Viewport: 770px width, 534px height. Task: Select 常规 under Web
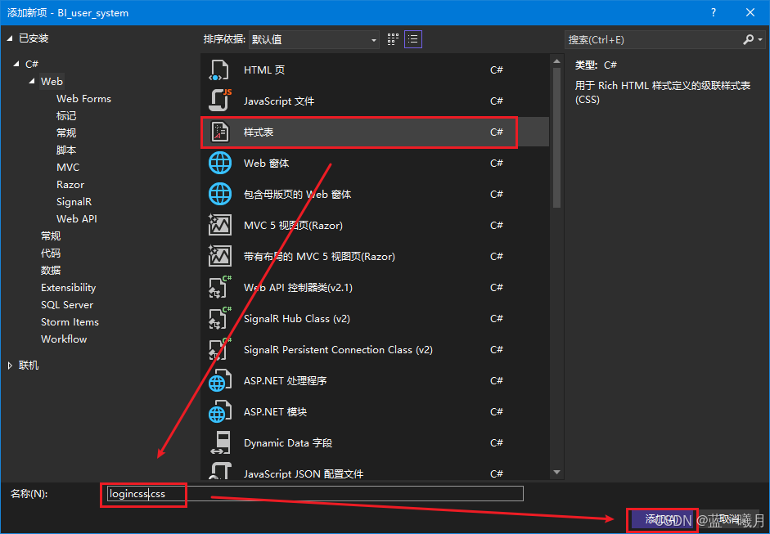click(x=66, y=133)
